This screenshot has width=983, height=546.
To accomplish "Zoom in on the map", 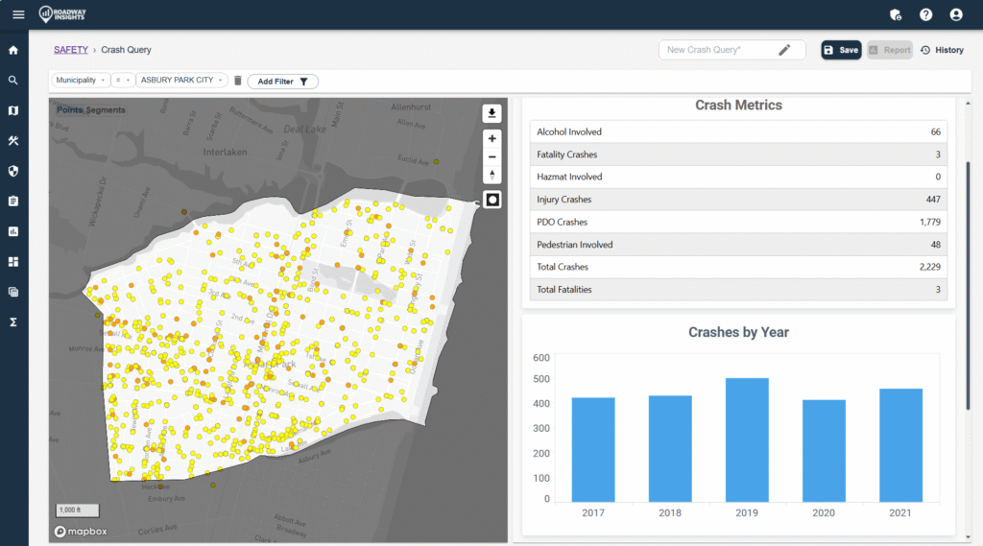I will pos(492,138).
